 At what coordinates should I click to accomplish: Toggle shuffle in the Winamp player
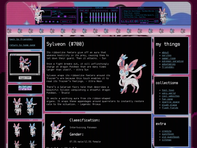pos(64,22)
